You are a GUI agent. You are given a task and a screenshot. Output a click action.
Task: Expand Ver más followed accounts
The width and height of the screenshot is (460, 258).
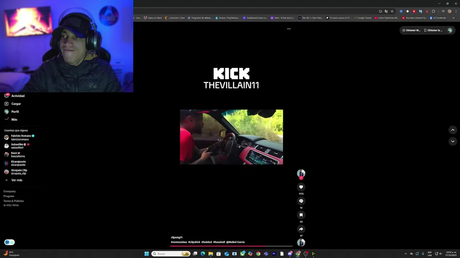coord(13,180)
